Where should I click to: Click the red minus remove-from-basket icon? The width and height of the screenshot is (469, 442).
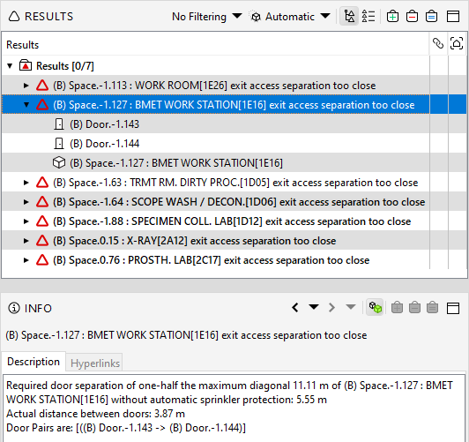pyautogui.click(x=412, y=17)
